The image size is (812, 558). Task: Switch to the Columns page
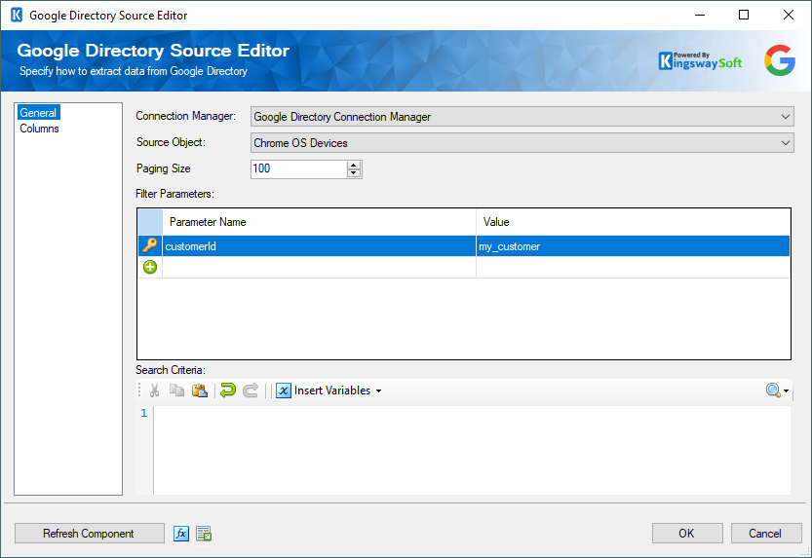pos(39,129)
